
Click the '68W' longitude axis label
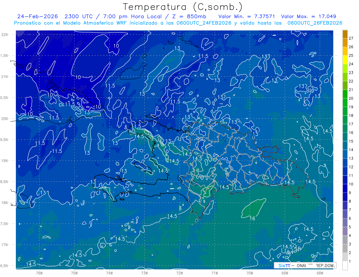point(320,273)
